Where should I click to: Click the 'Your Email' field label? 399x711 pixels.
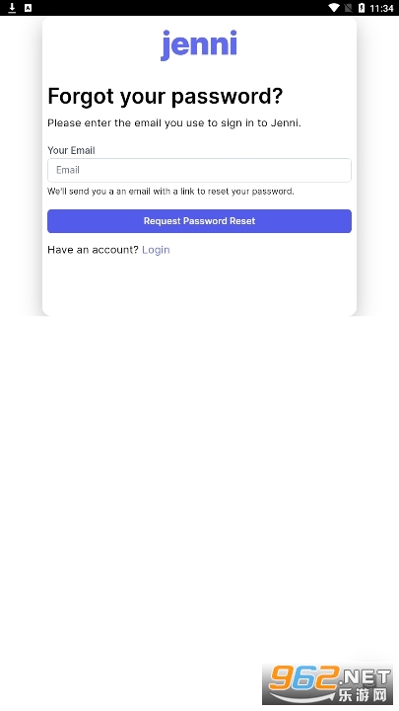[x=71, y=150]
